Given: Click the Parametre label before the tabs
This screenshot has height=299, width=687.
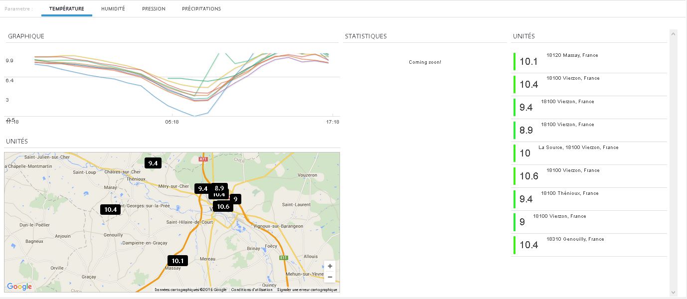Looking at the screenshot, I should pos(19,9).
